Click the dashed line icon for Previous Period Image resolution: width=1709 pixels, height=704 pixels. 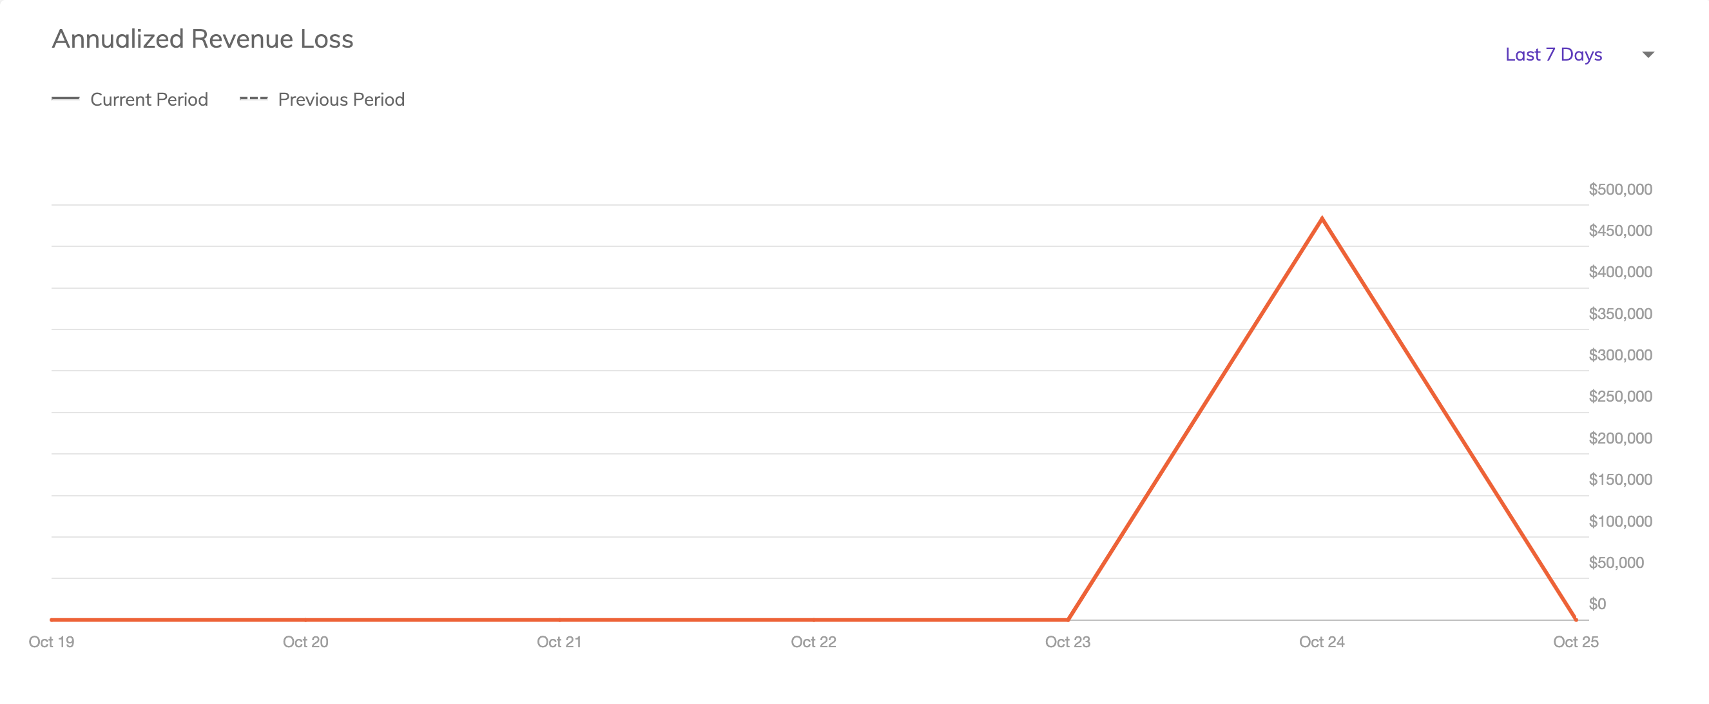pyautogui.click(x=253, y=98)
